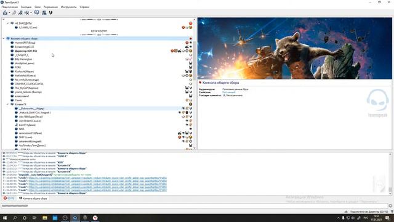Click the status icon left of HunterSP97
Viewport: 394px width, 222px height.
[x=12, y=43]
